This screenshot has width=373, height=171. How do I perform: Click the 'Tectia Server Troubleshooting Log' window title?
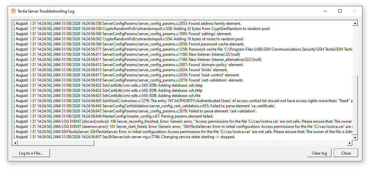tap(46, 11)
